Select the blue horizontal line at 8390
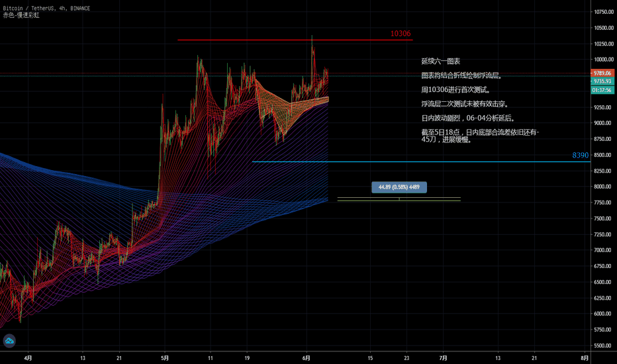 click(x=421, y=161)
